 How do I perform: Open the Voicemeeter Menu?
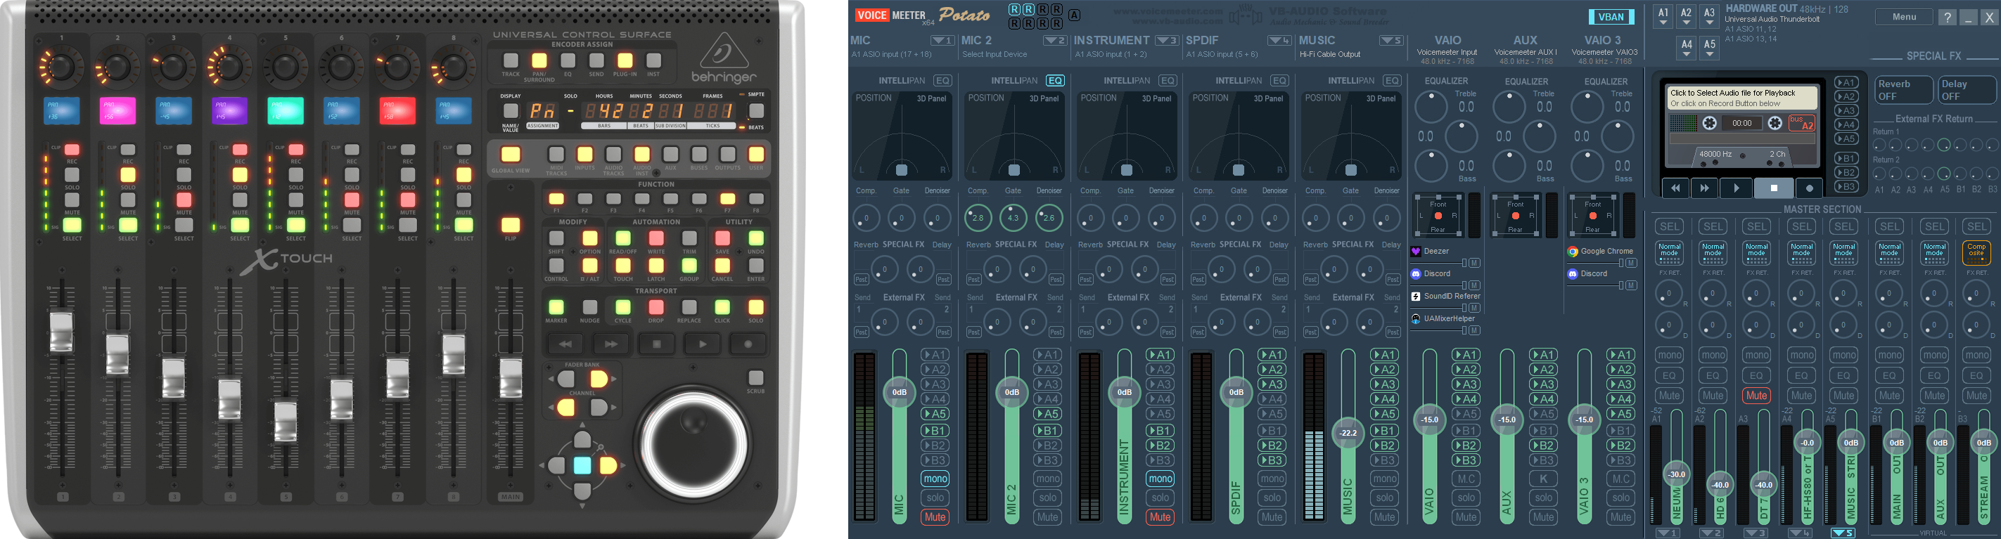click(x=1904, y=17)
